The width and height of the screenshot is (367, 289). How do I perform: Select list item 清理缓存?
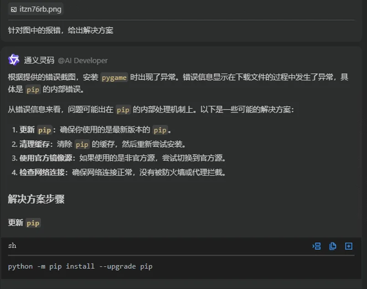coord(99,144)
